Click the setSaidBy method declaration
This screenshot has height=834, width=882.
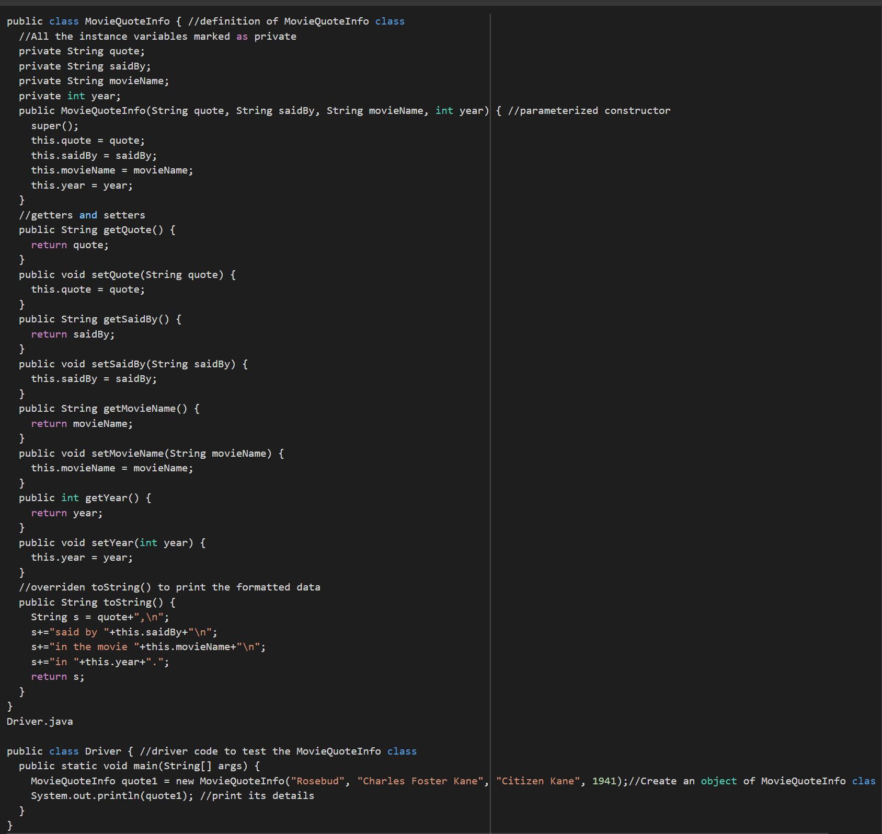click(x=133, y=364)
